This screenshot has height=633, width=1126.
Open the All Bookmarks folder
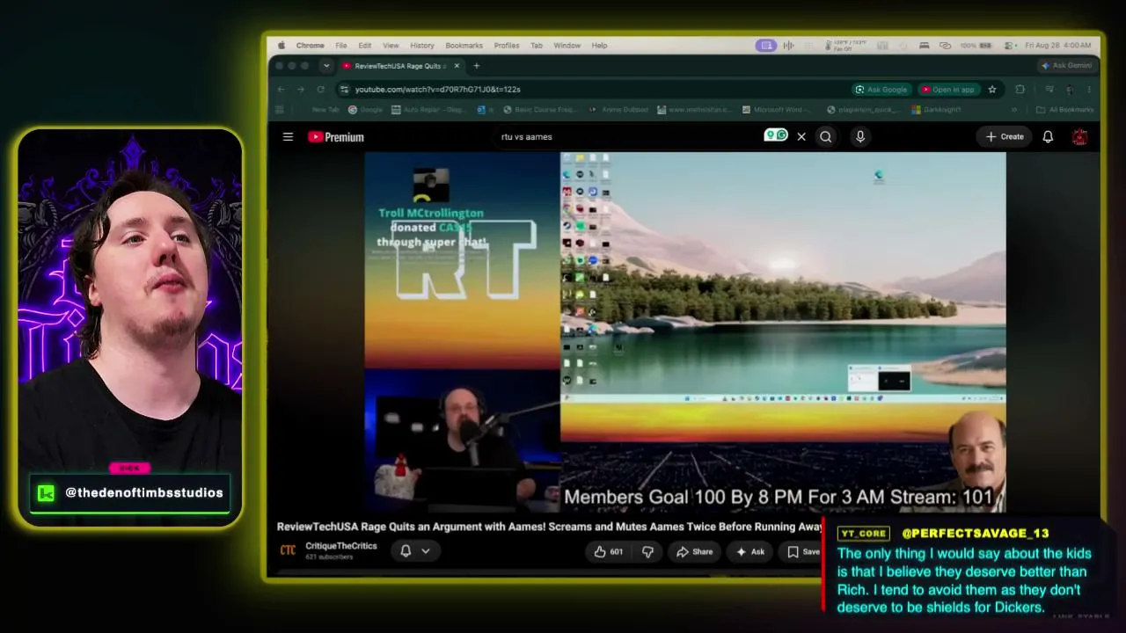point(1065,110)
